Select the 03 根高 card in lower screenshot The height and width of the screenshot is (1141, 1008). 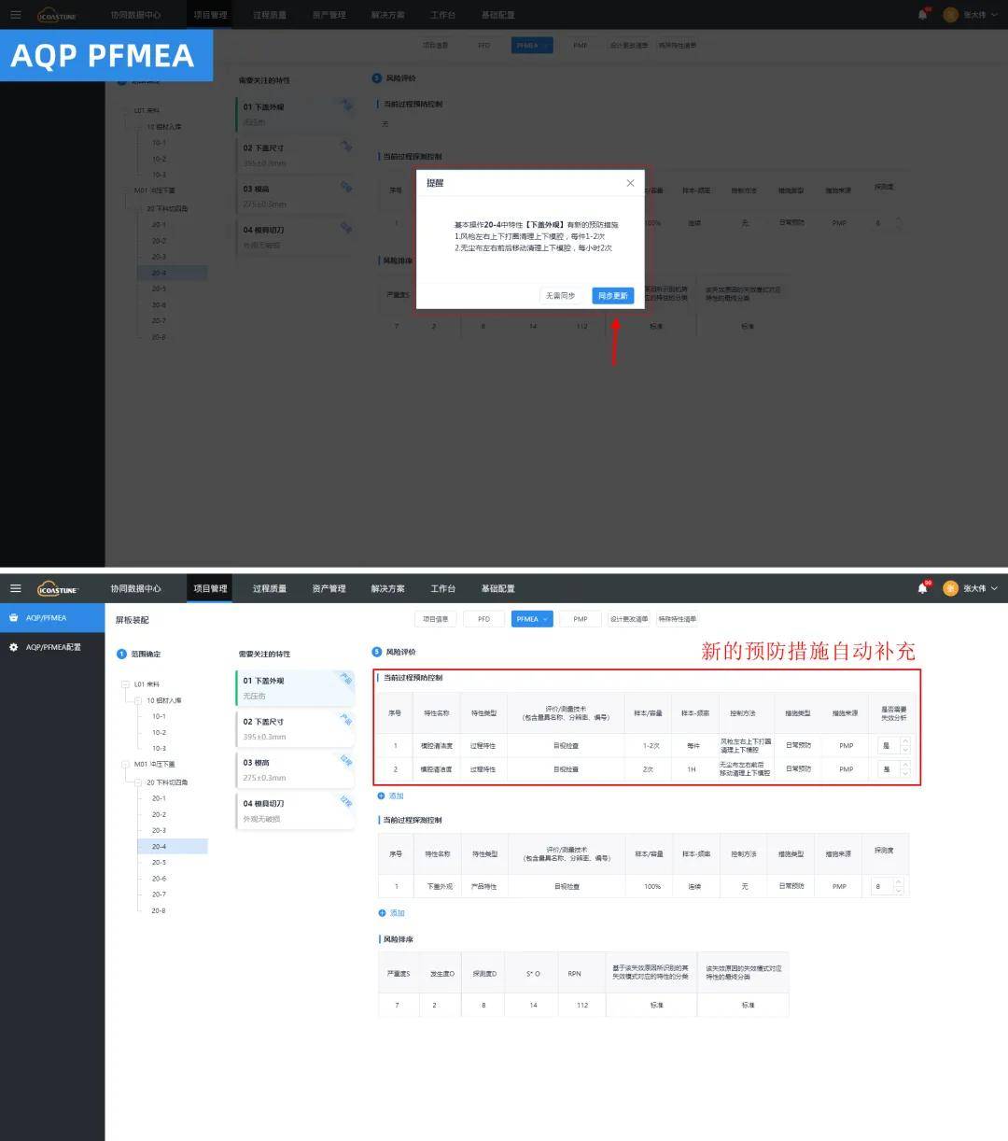pos(295,770)
